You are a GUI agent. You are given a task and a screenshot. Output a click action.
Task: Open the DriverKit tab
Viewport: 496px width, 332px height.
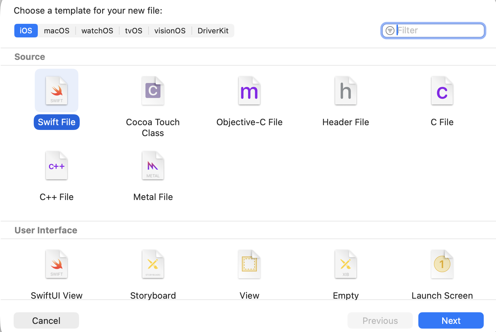pos(213,31)
